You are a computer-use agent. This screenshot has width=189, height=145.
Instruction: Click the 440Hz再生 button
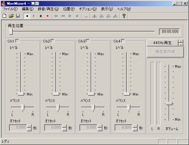[x=162, y=43]
